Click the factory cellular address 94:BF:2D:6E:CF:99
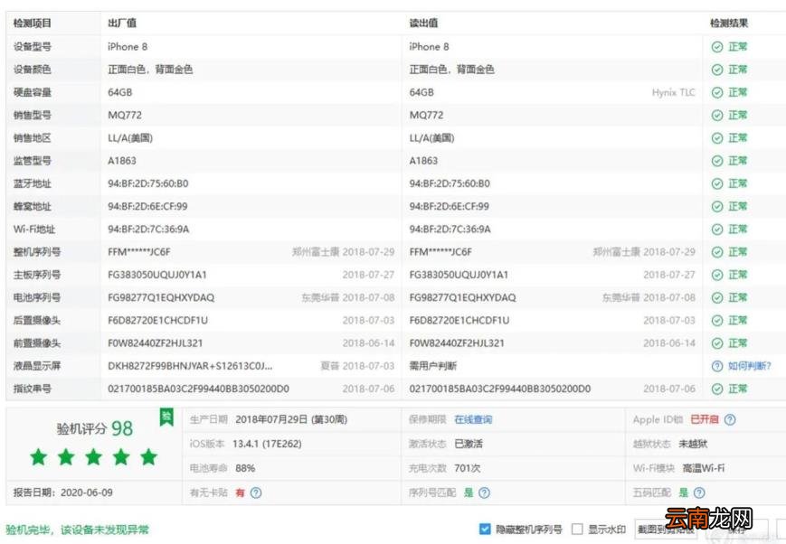This screenshot has width=786, height=544. click(147, 206)
